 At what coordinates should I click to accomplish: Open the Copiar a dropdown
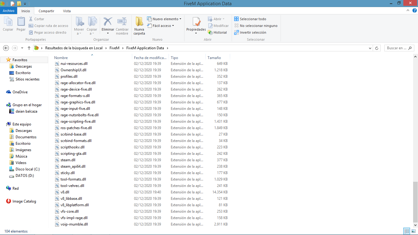[x=92, y=26]
